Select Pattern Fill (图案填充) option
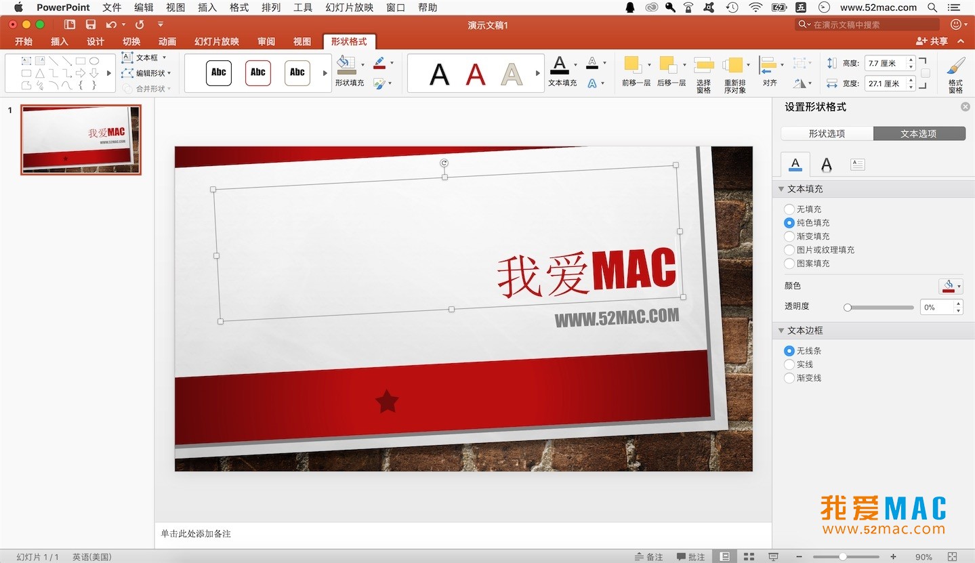Viewport: 975px width, 563px height. click(789, 264)
